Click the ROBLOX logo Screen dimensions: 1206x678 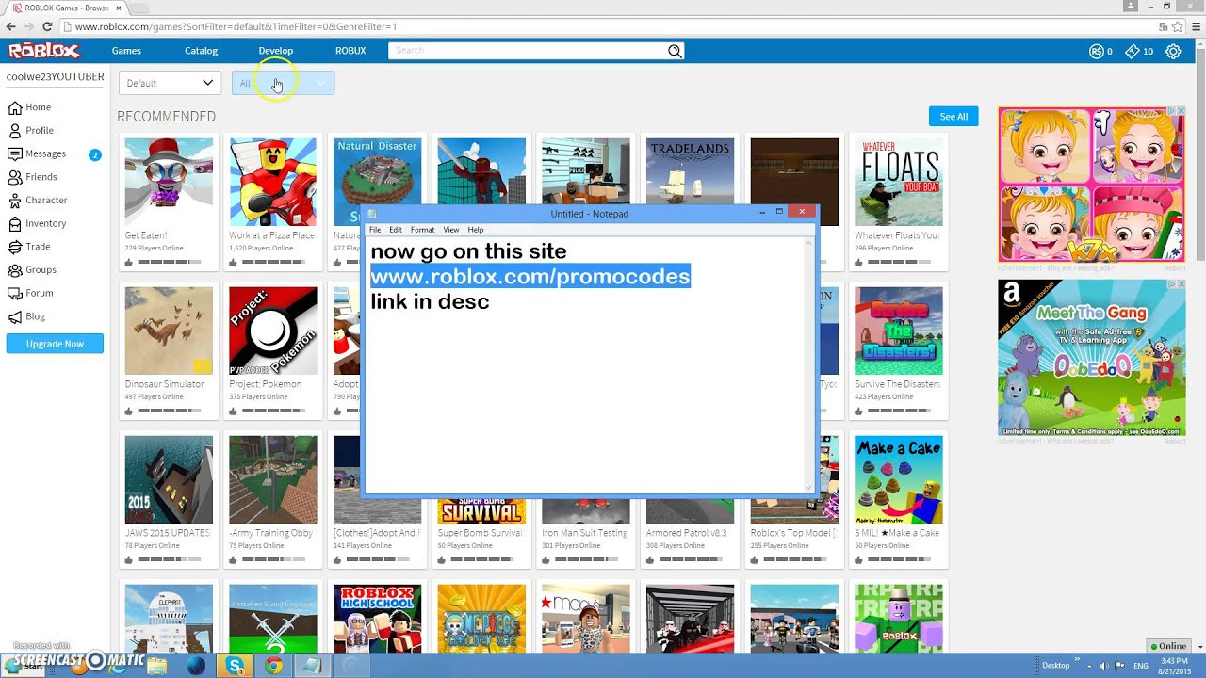tap(44, 51)
